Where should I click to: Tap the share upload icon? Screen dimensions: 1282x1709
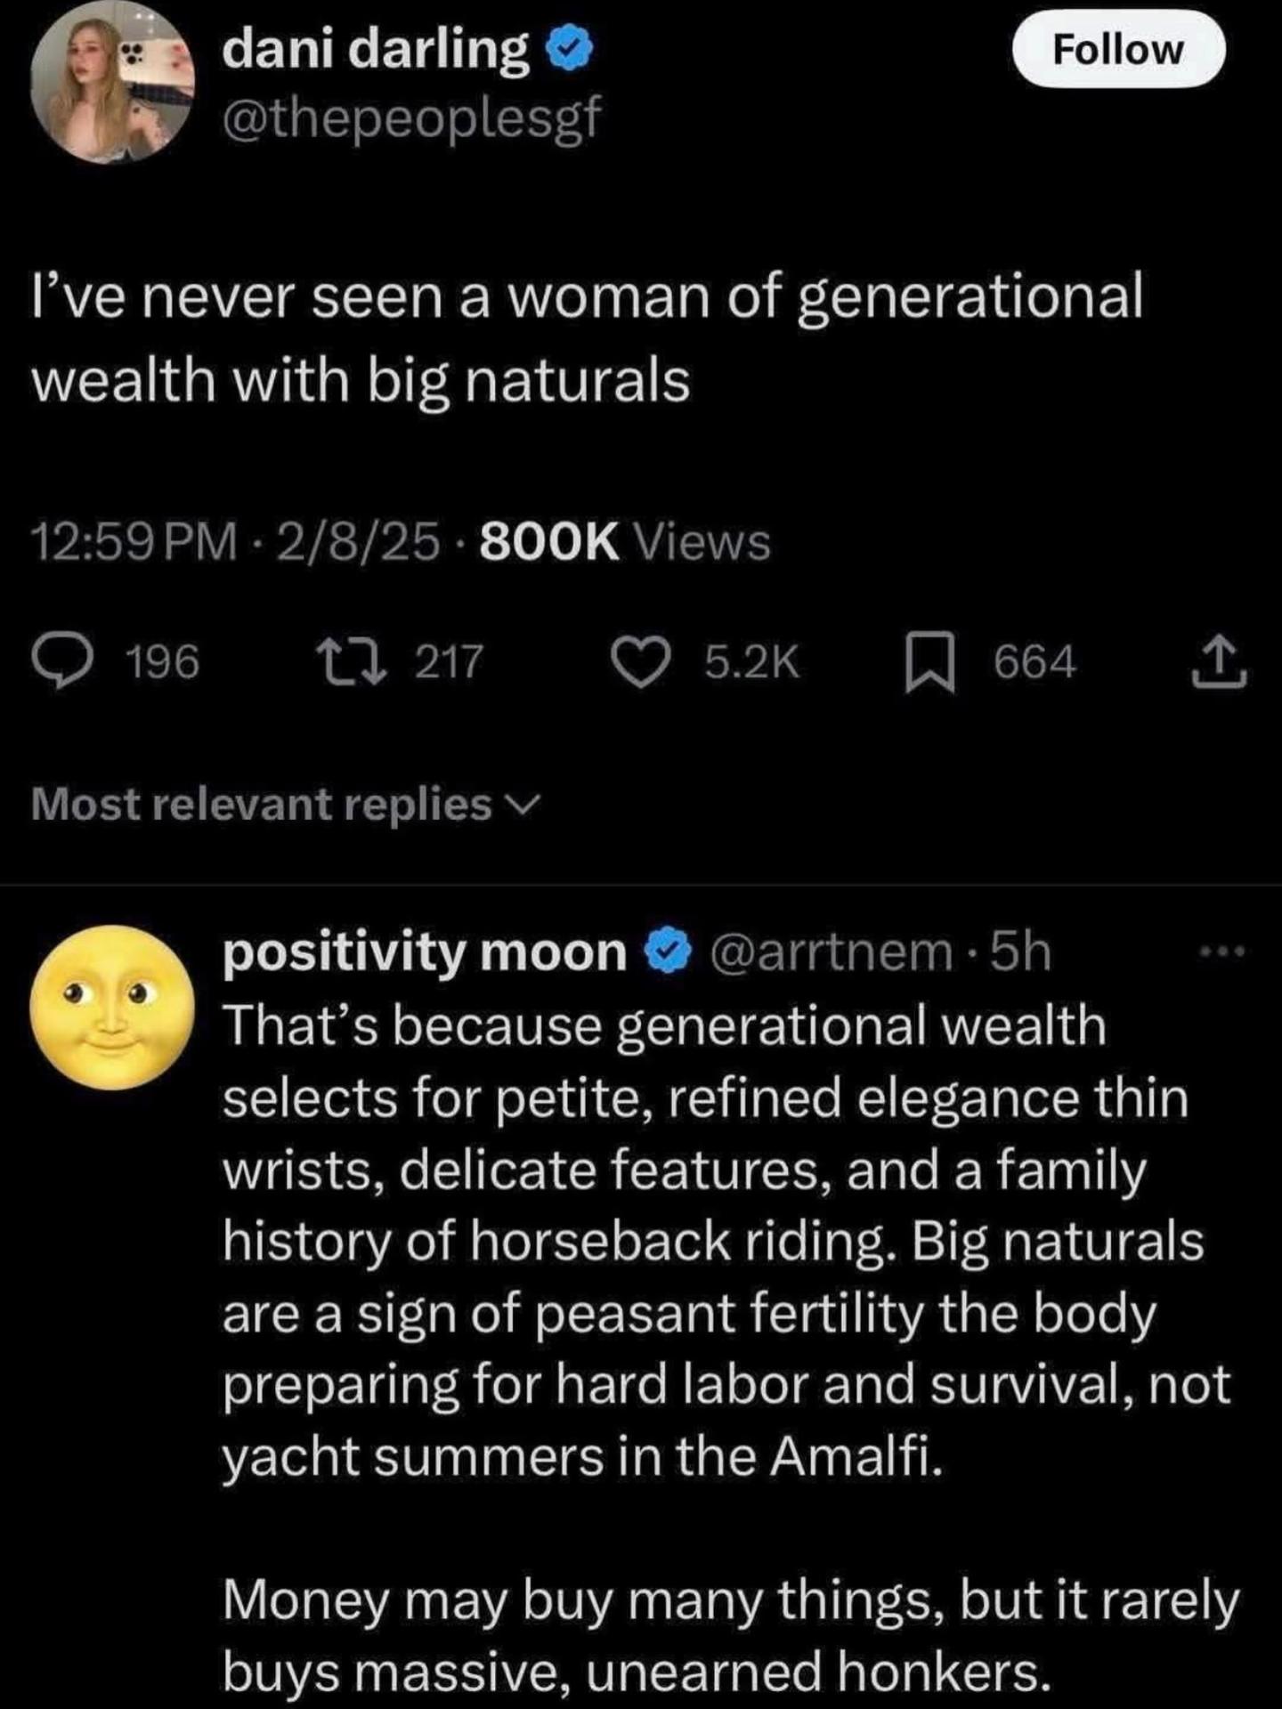coord(1220,661)
